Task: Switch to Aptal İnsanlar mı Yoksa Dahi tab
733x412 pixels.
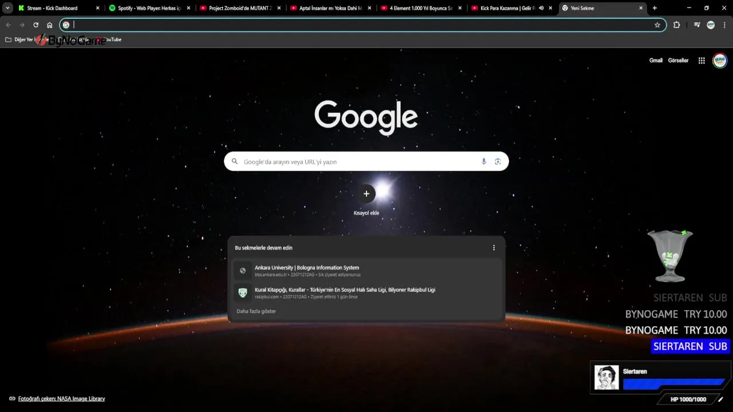Action: 330,8
